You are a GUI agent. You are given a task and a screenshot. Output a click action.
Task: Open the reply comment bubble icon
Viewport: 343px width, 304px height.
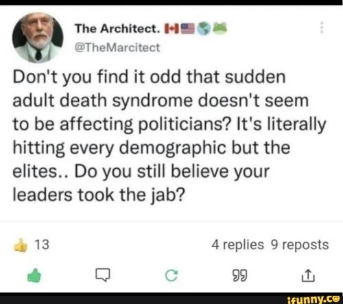[x=103, y=274]
